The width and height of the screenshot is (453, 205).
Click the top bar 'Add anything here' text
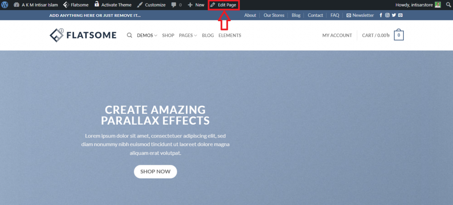tap(95, 15)
